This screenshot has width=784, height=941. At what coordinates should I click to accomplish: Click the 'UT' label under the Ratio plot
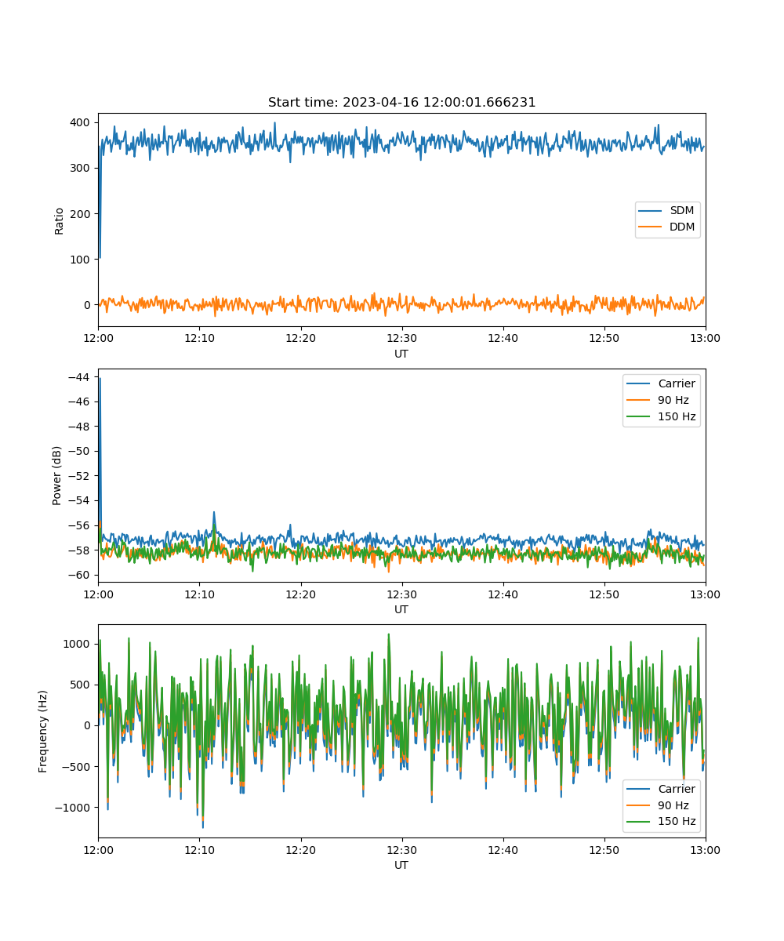click(401, 354)
